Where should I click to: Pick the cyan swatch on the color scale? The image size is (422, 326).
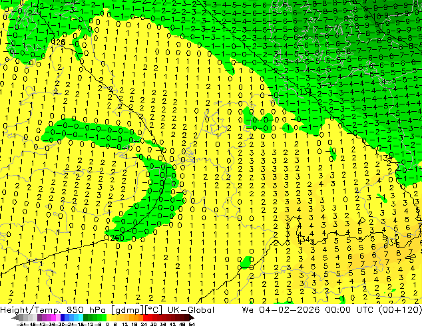(x=81, y=317)
